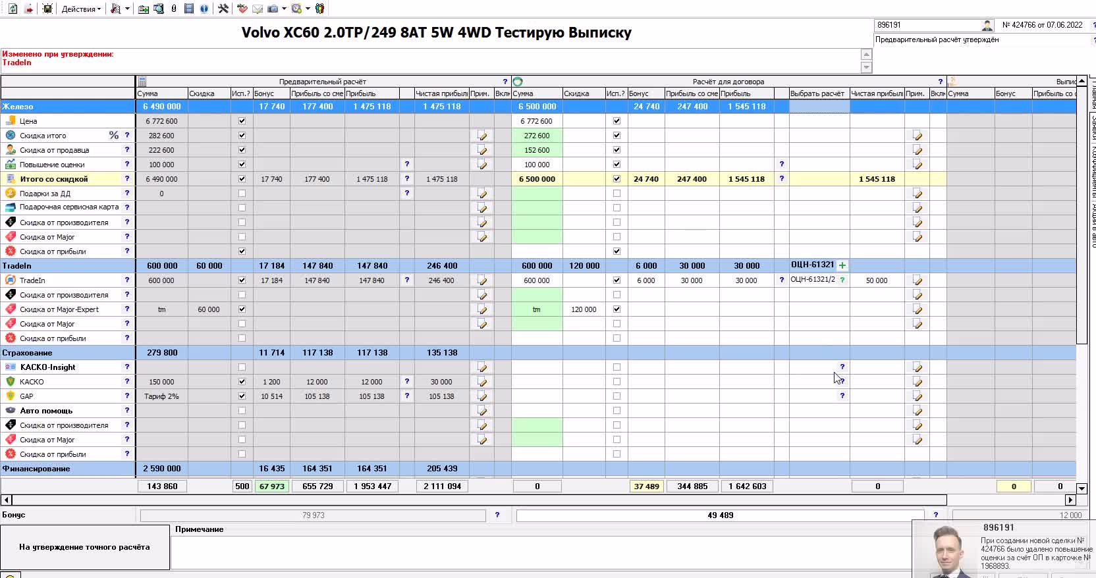
Task: Click left arrow of horizontal scrollbar
Action: (6, 500)
